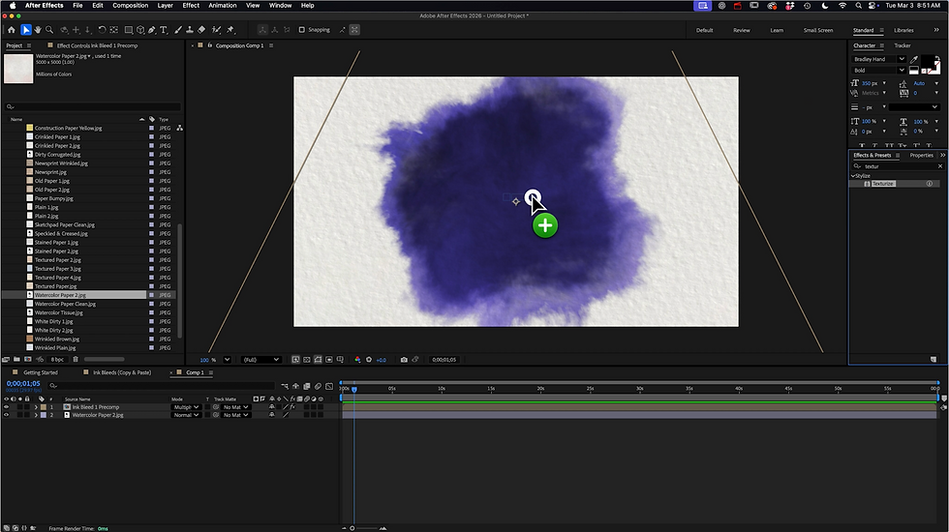The height and width of the screenshot is (532, 949).
Task: Switch to the Learn workspace
Action: point(777,30)
